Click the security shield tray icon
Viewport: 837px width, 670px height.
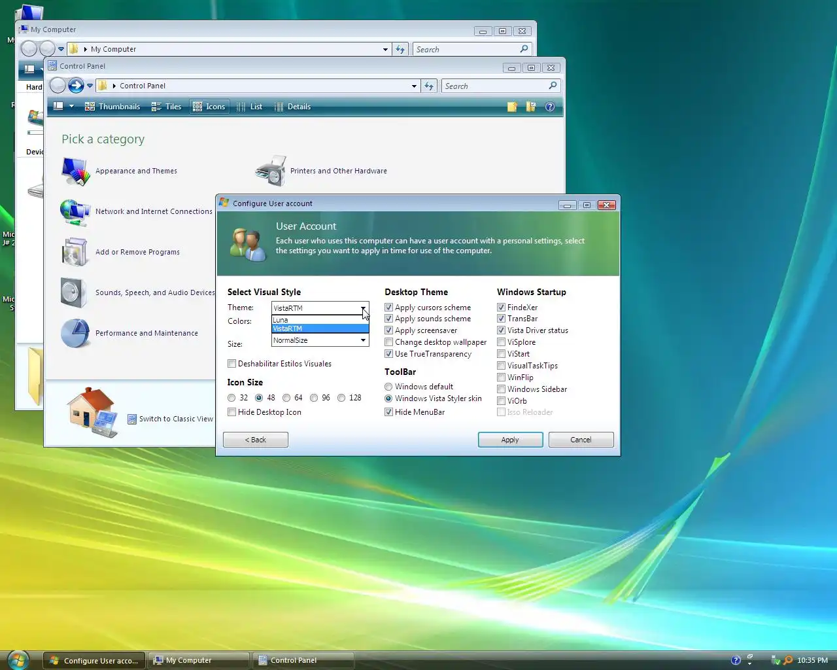pos(776,660)
